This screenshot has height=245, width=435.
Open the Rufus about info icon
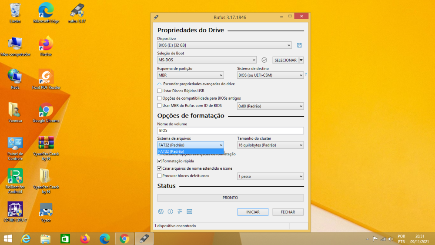(x=171, y=211)
